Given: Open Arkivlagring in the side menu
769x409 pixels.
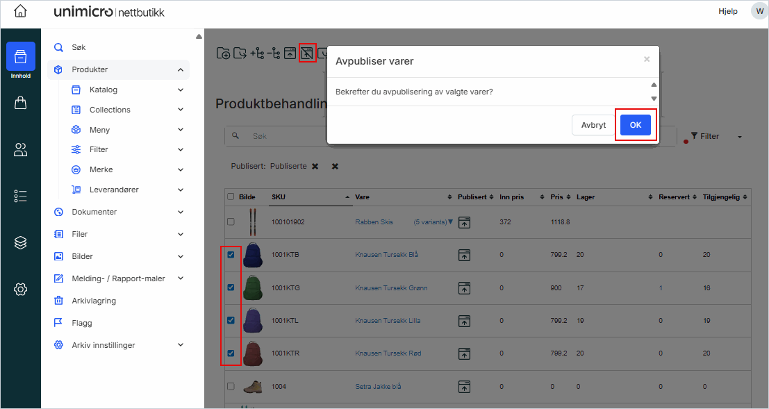Looking at the screenshot, I should (94, 301).
